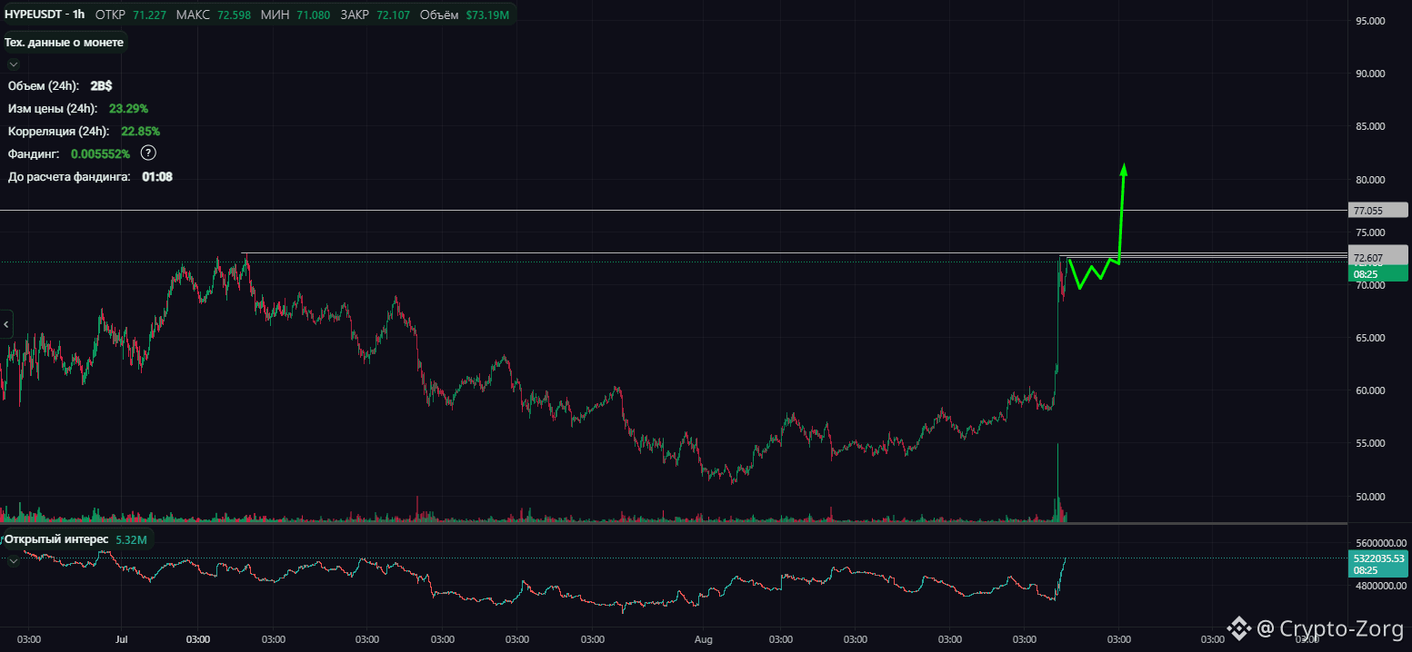Select the 72.607 price line label
The width and height of the screenshot is (1412, 652).
click(x=1378, y=259)
